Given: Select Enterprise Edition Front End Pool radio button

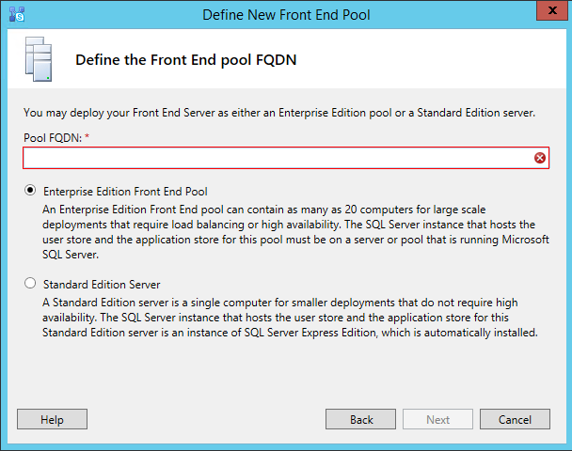Looking at the screenshot, I should (x=31, y=190).
